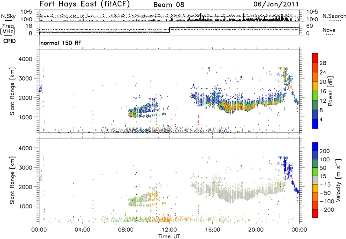Click the '200' label on the velocity colorbar
Image resolution: width=346 pixels, height=239 pixels.
click(x=325, y=151)
